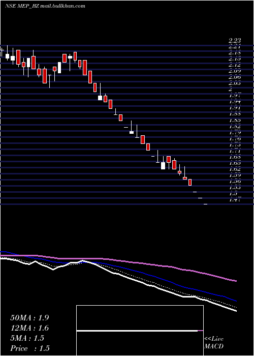The height and width of the screenshot is (356, 254).
Task: Click the NSE MEP_BZ chart title
Action: [x=22, y=6]
